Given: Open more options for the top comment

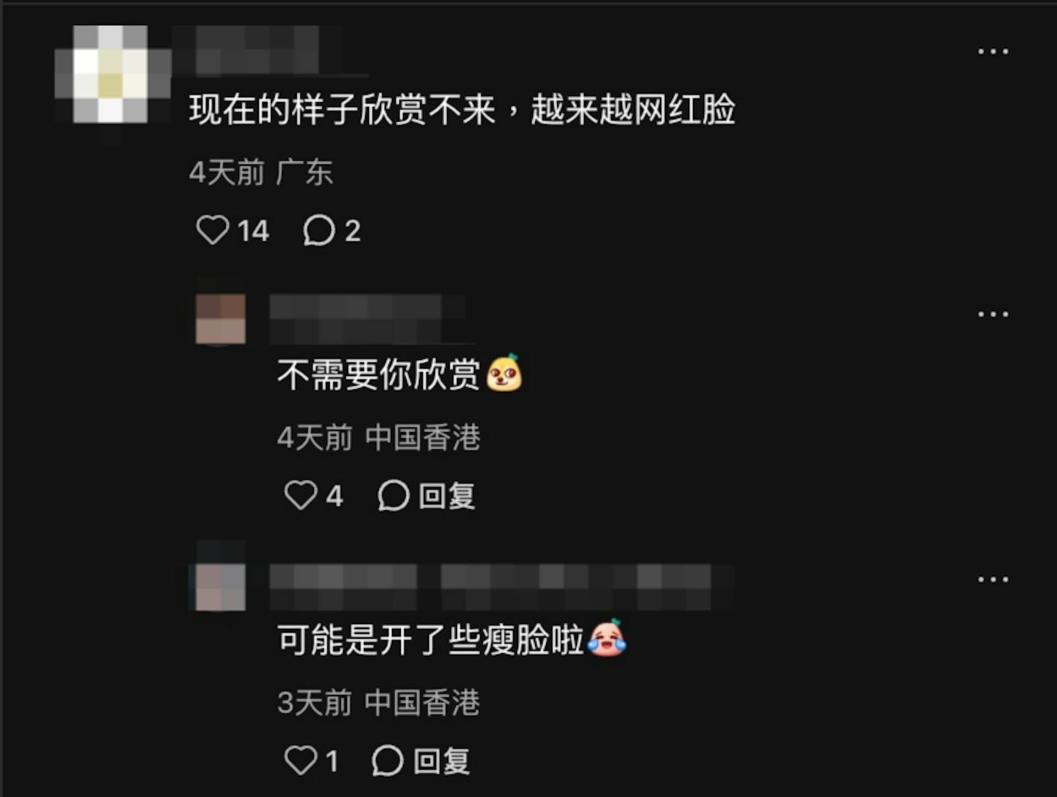Looking at the screenshot, I should coord(993,51).
